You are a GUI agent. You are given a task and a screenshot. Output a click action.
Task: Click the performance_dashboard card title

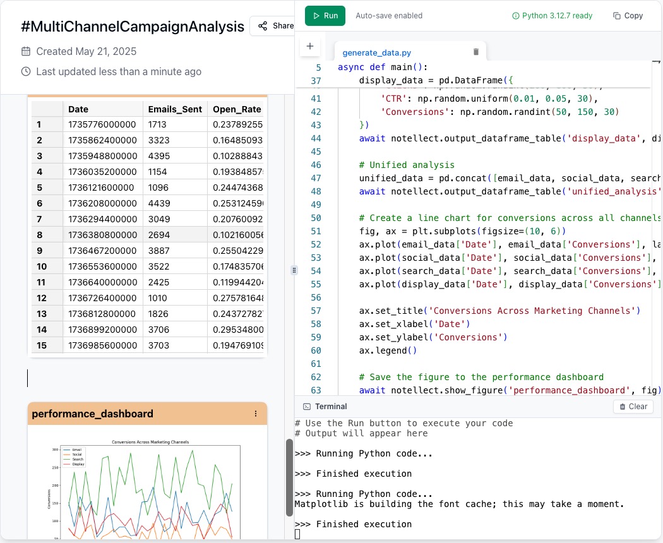[x=93, y=414]
